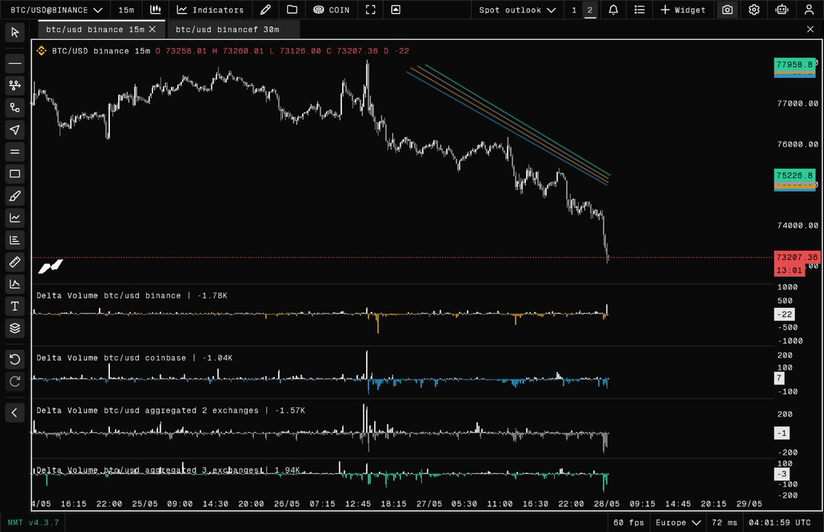Select the horizontal line drawing tool
Screen dimensions: 824x532
pyautogui.click(x=14, y=64)
